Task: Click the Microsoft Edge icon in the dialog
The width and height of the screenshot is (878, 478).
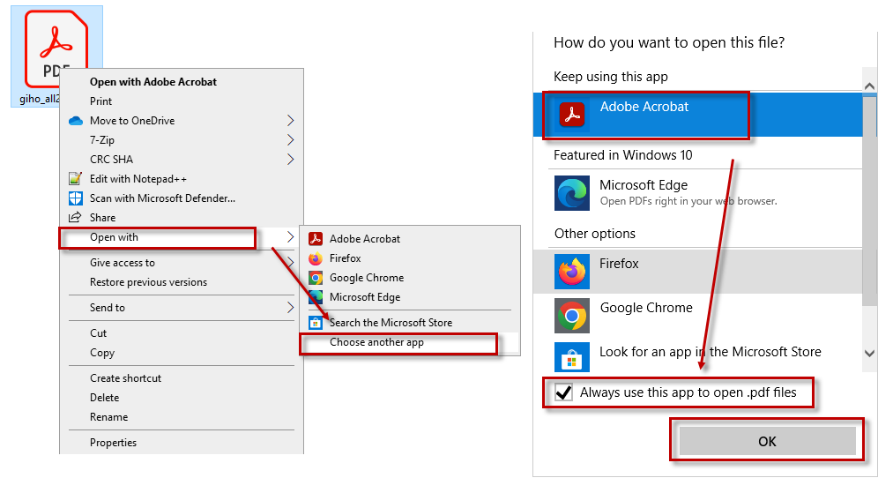Action: pyautogui.click(x=572, y=193)
